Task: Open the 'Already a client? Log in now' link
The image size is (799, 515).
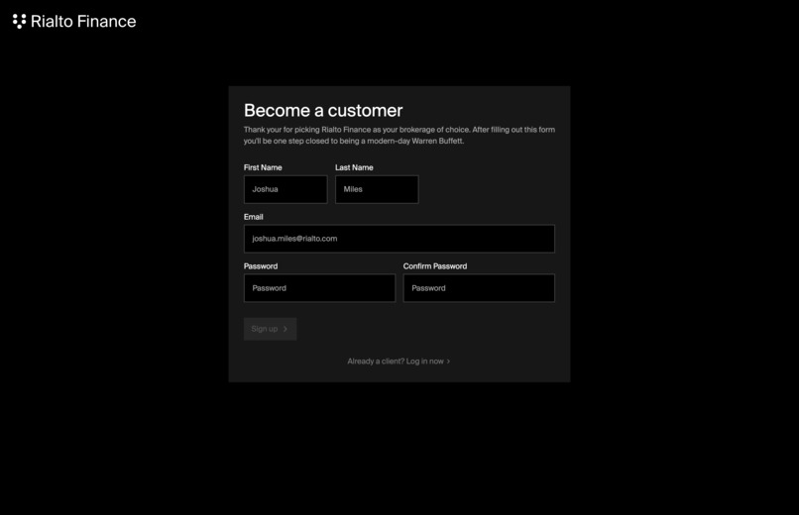Action: (399, 361)
